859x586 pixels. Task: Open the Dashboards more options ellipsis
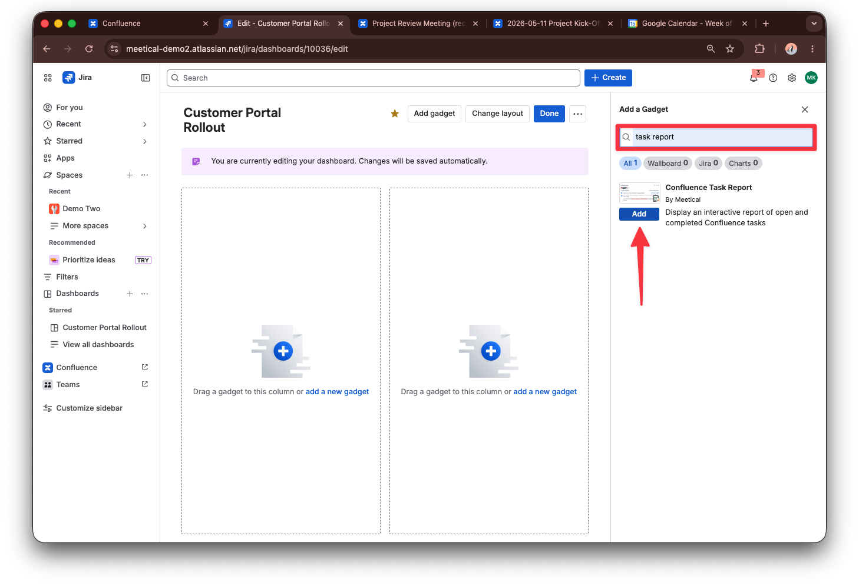[x=145, y=294]
